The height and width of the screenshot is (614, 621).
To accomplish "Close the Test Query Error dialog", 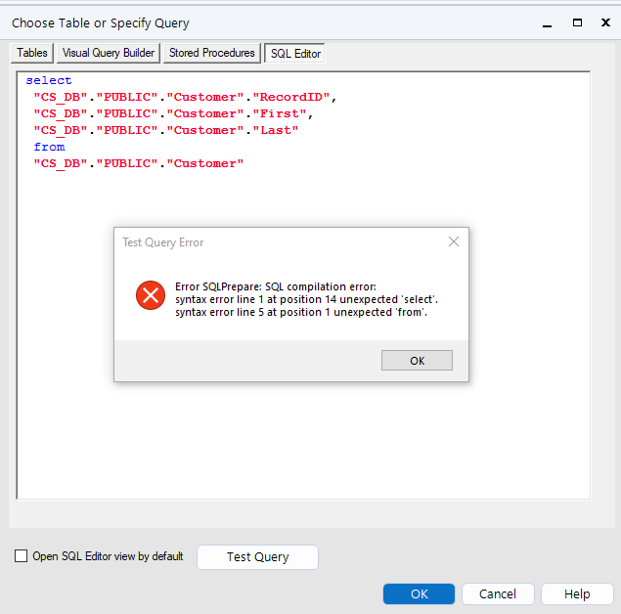I will tap(453, 241).
